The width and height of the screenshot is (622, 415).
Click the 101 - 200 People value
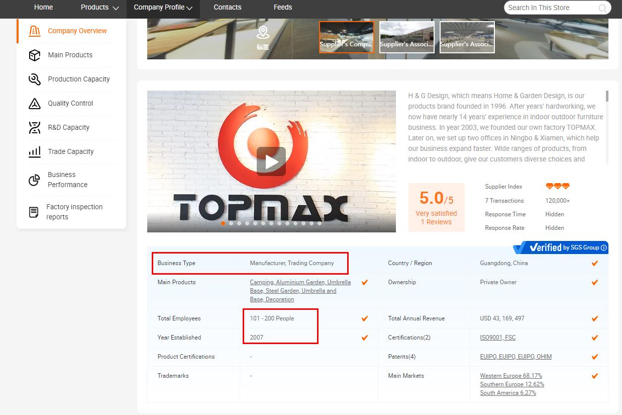[272, 318]
